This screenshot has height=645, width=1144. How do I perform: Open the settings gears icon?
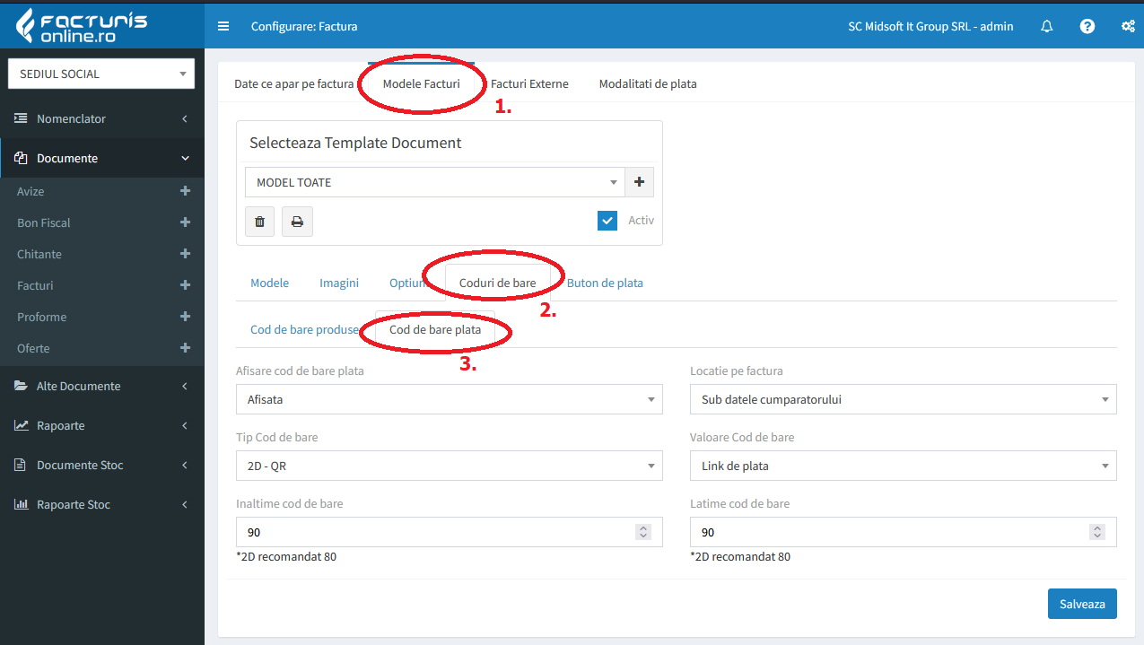(x=1128, y=26)
